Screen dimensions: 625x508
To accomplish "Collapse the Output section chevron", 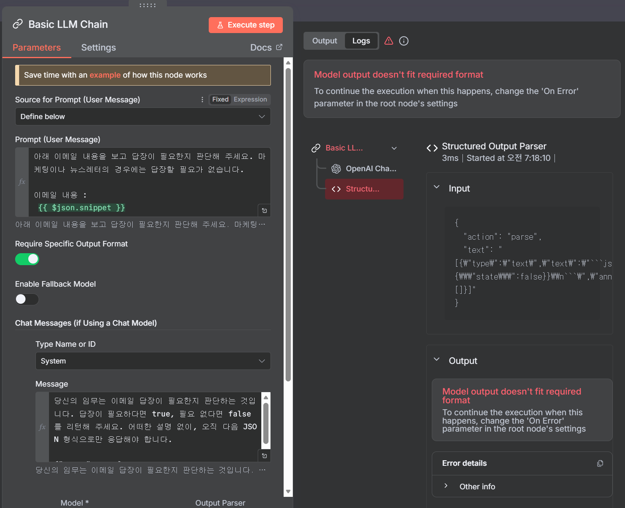I will (437, 360).
